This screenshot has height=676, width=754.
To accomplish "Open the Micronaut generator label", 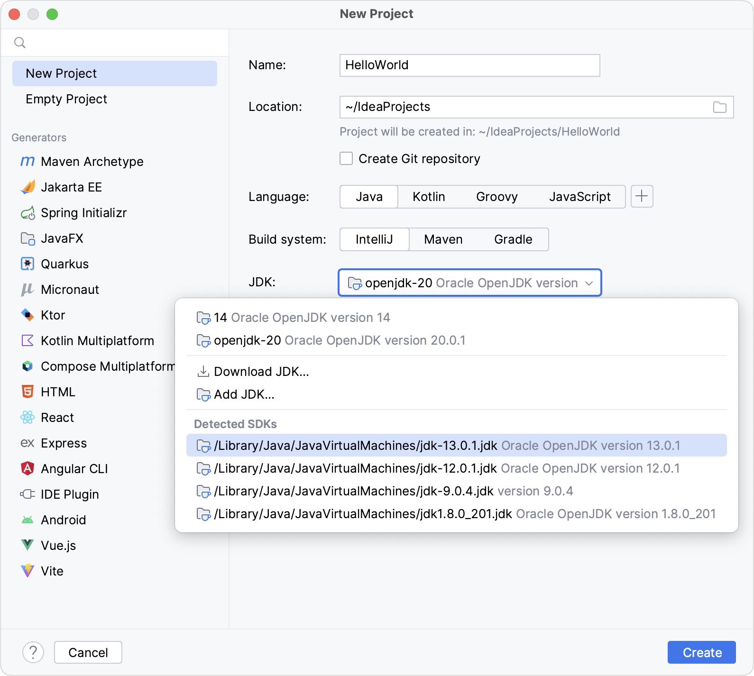I will 70,290.
